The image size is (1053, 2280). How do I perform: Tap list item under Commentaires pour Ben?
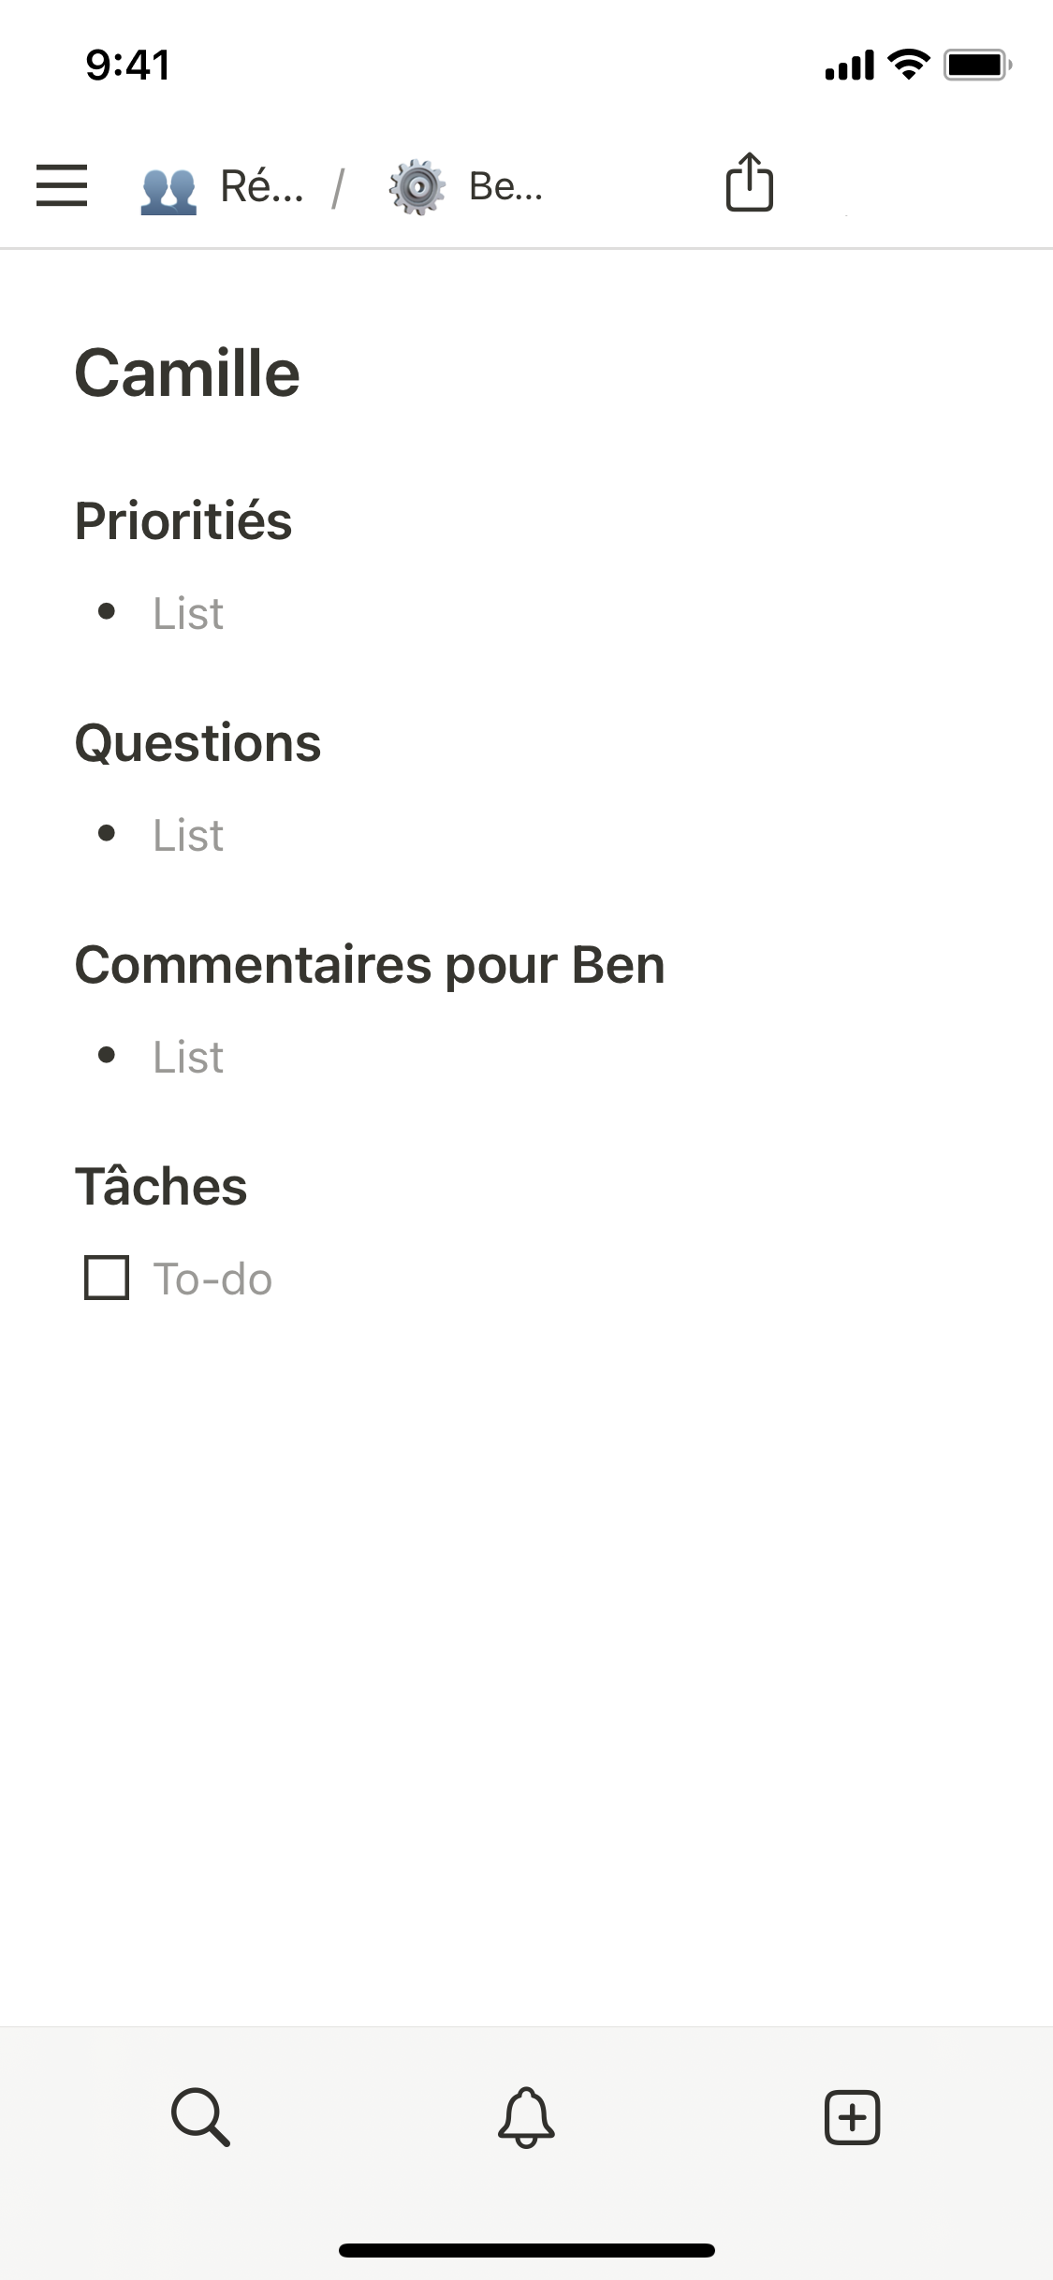[x=188, y=1058]
